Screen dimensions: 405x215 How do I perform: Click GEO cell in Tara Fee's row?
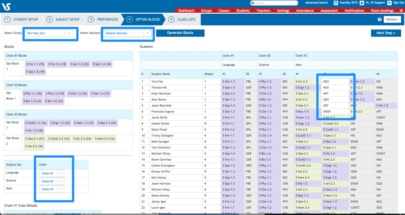pos(335,82)
